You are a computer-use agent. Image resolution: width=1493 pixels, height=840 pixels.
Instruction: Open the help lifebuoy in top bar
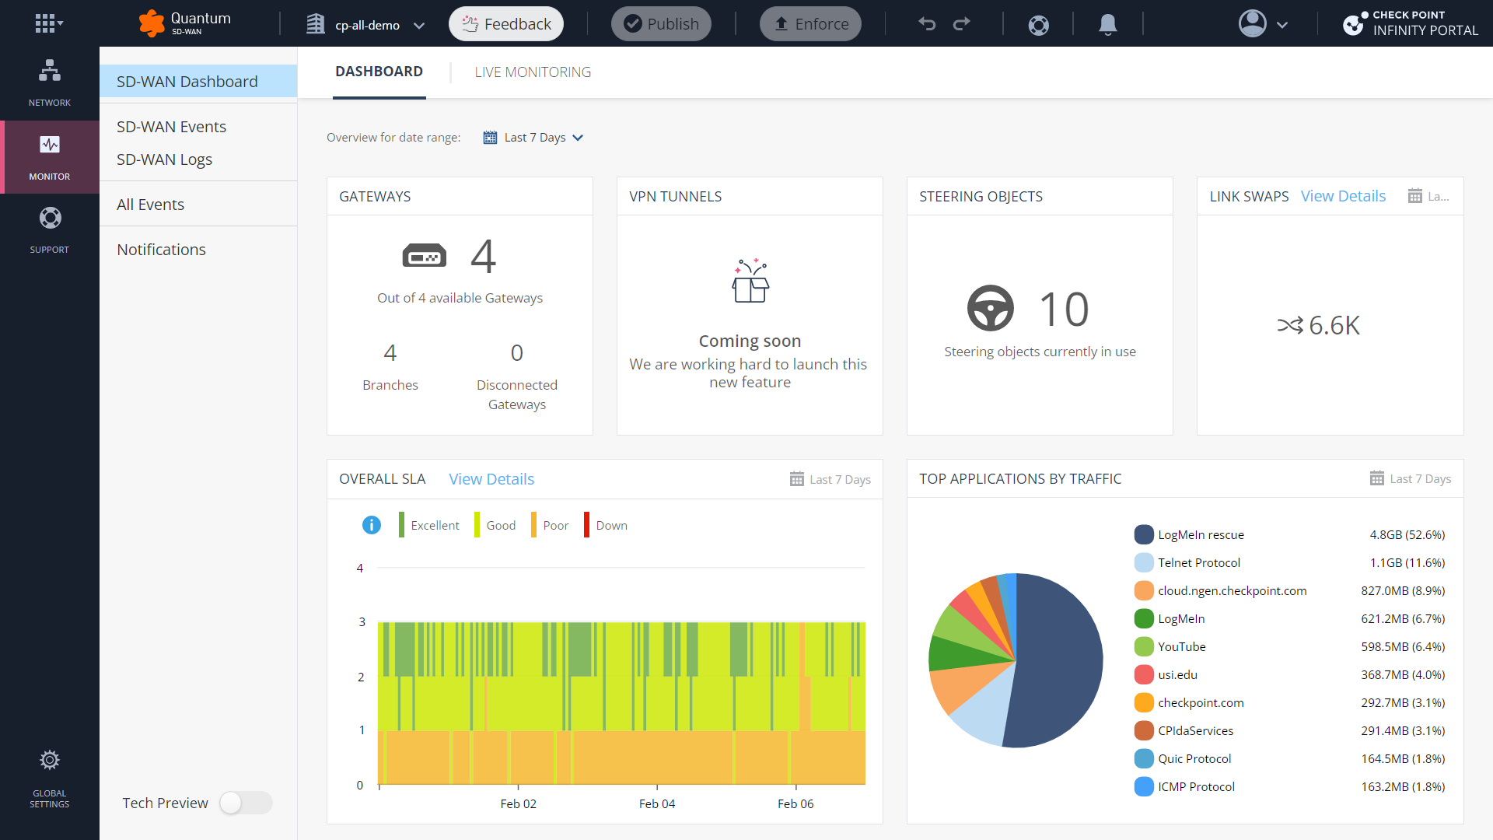[1038, 25]
